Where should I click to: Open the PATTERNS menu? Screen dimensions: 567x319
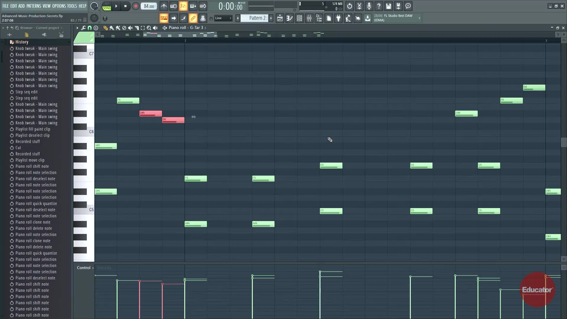(x=34, y=6)
